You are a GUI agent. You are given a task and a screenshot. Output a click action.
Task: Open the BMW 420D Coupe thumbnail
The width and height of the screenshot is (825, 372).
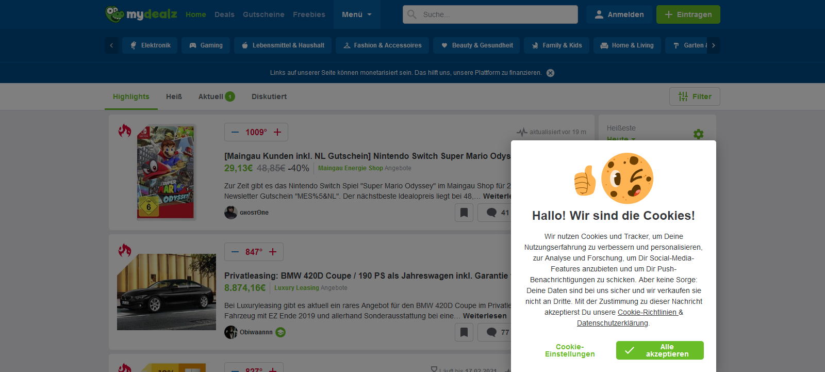(167, 292)
